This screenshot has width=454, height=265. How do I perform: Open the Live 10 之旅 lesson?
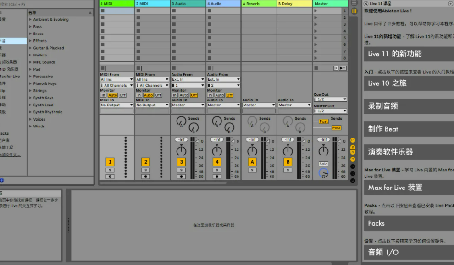409,83
